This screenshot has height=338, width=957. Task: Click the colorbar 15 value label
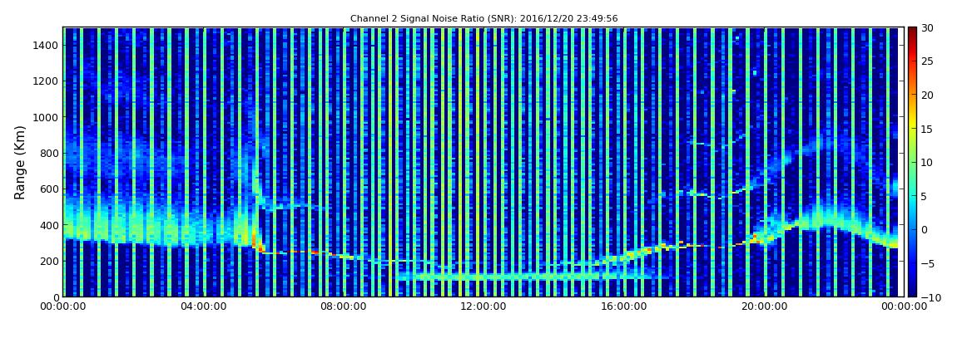pos(927,129)
